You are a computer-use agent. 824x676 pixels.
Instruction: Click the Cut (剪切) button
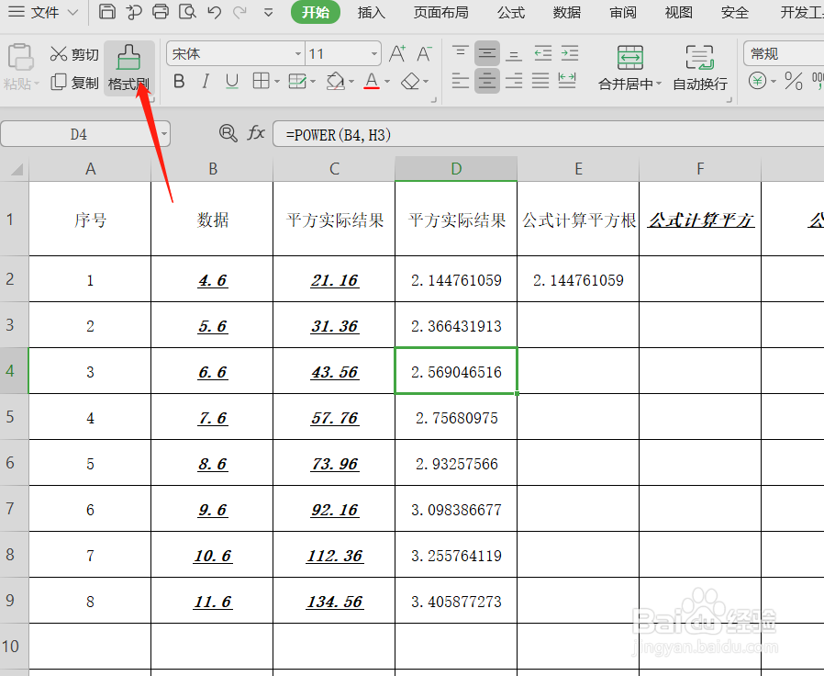coord(74,54)
